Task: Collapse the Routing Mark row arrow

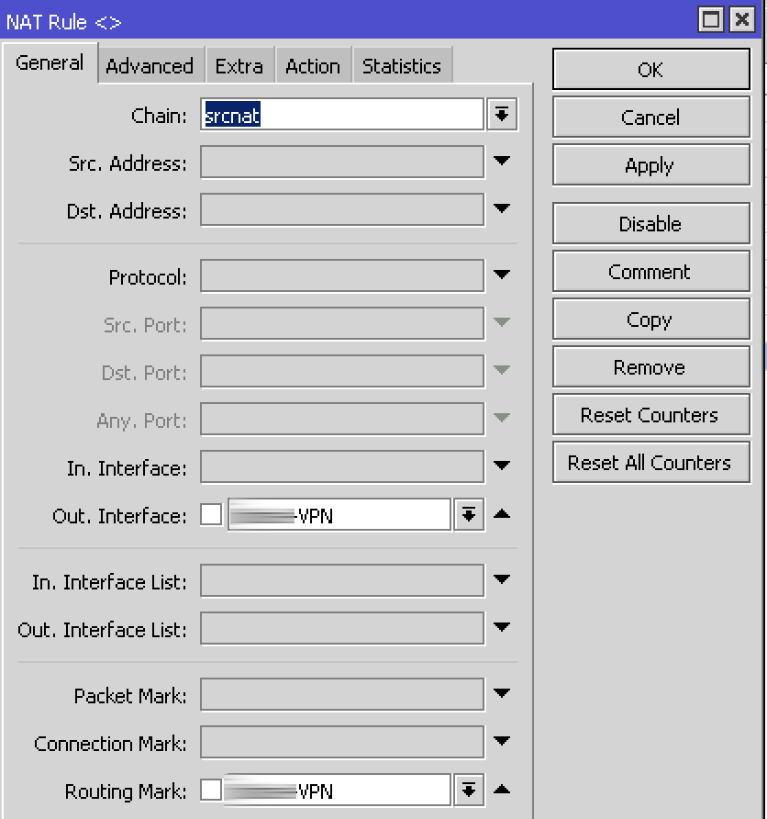Action: click(x=502, y=790)
